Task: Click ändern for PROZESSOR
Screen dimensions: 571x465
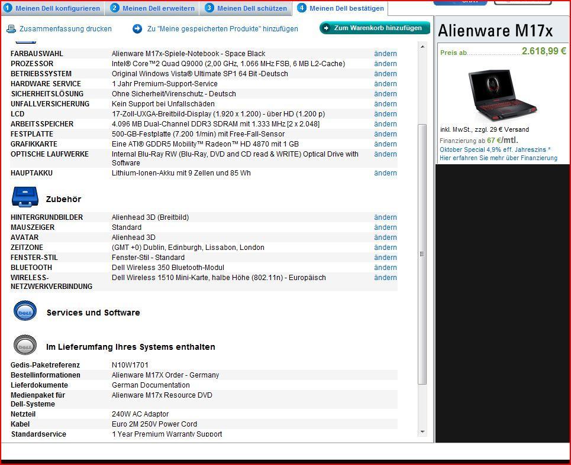Action: 385,64
